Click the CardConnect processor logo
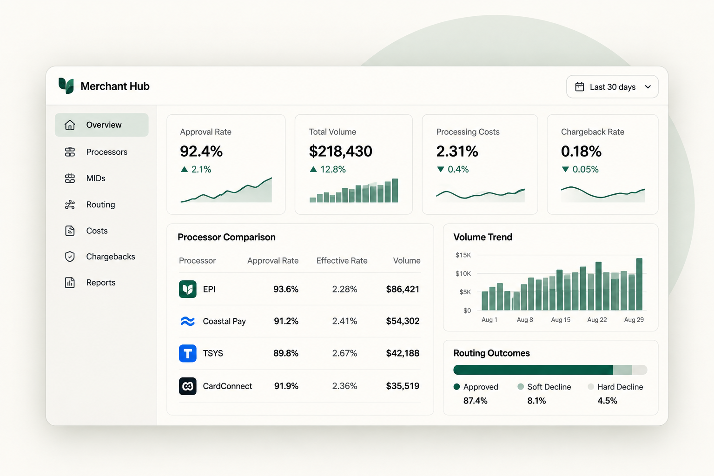This screenshot has width=714, height=476. pyautogui.click(x=188, y=386)
